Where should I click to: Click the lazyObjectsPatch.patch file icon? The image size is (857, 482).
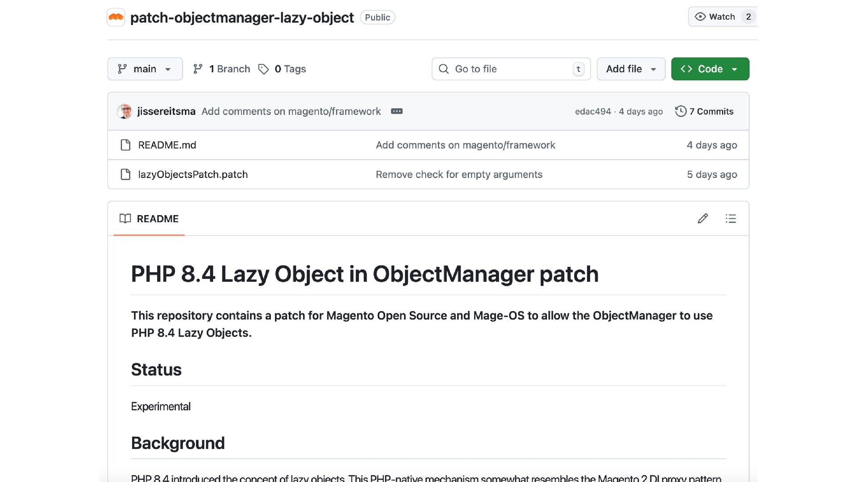(125, 175)
